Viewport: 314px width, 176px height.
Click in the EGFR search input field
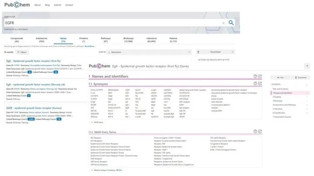[x=112, y=23]
